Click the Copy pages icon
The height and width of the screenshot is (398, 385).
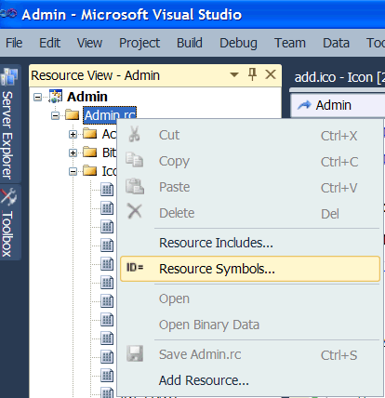(x=134, y=159)
